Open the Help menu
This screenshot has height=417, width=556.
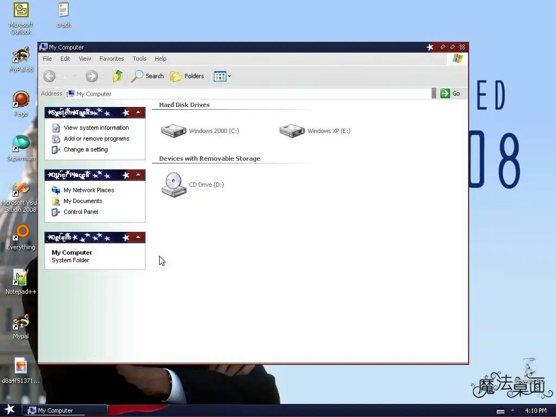[160, 59]
